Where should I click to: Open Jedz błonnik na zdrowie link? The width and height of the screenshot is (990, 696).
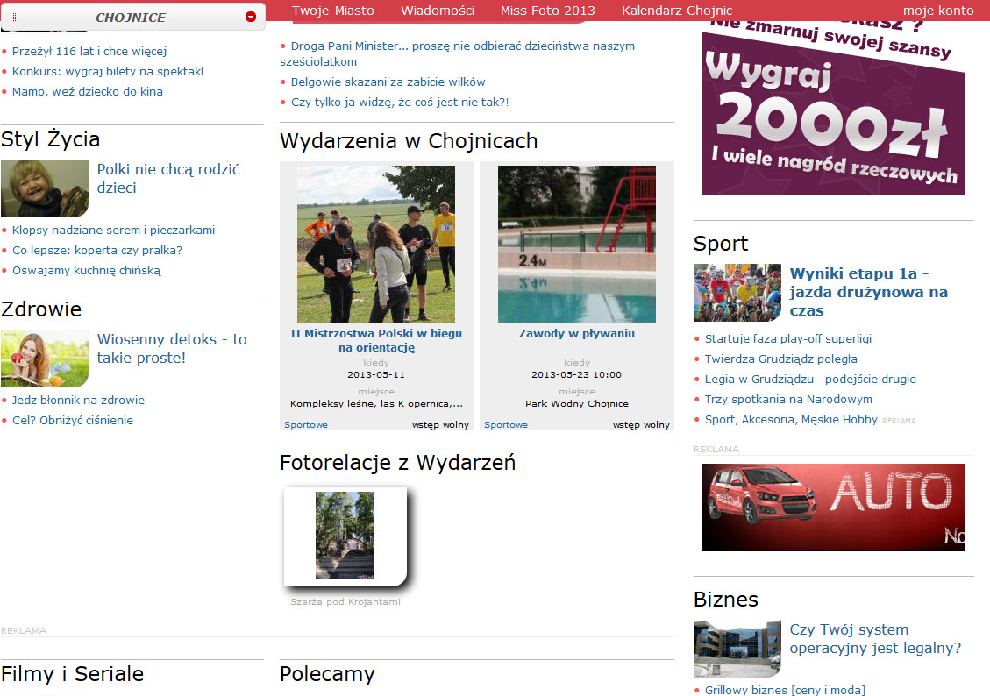tap(78, 400)
